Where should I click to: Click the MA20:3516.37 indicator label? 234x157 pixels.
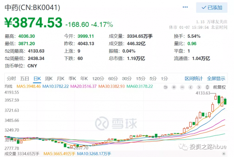click(83, 86)
